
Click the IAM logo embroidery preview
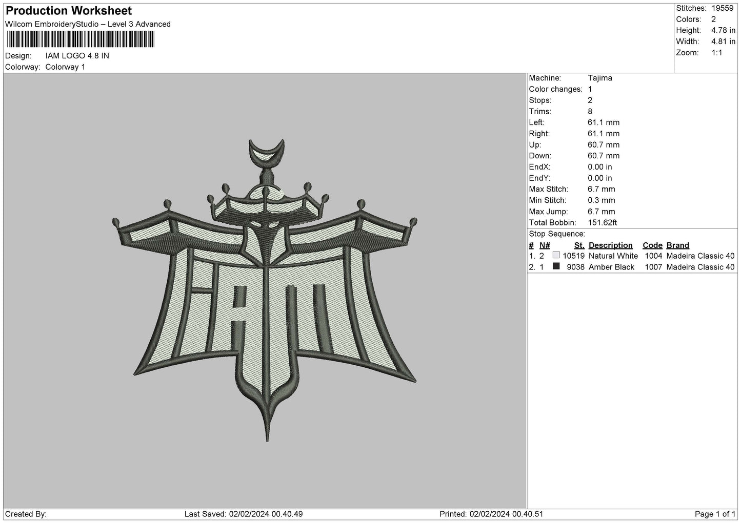point(265,290)
